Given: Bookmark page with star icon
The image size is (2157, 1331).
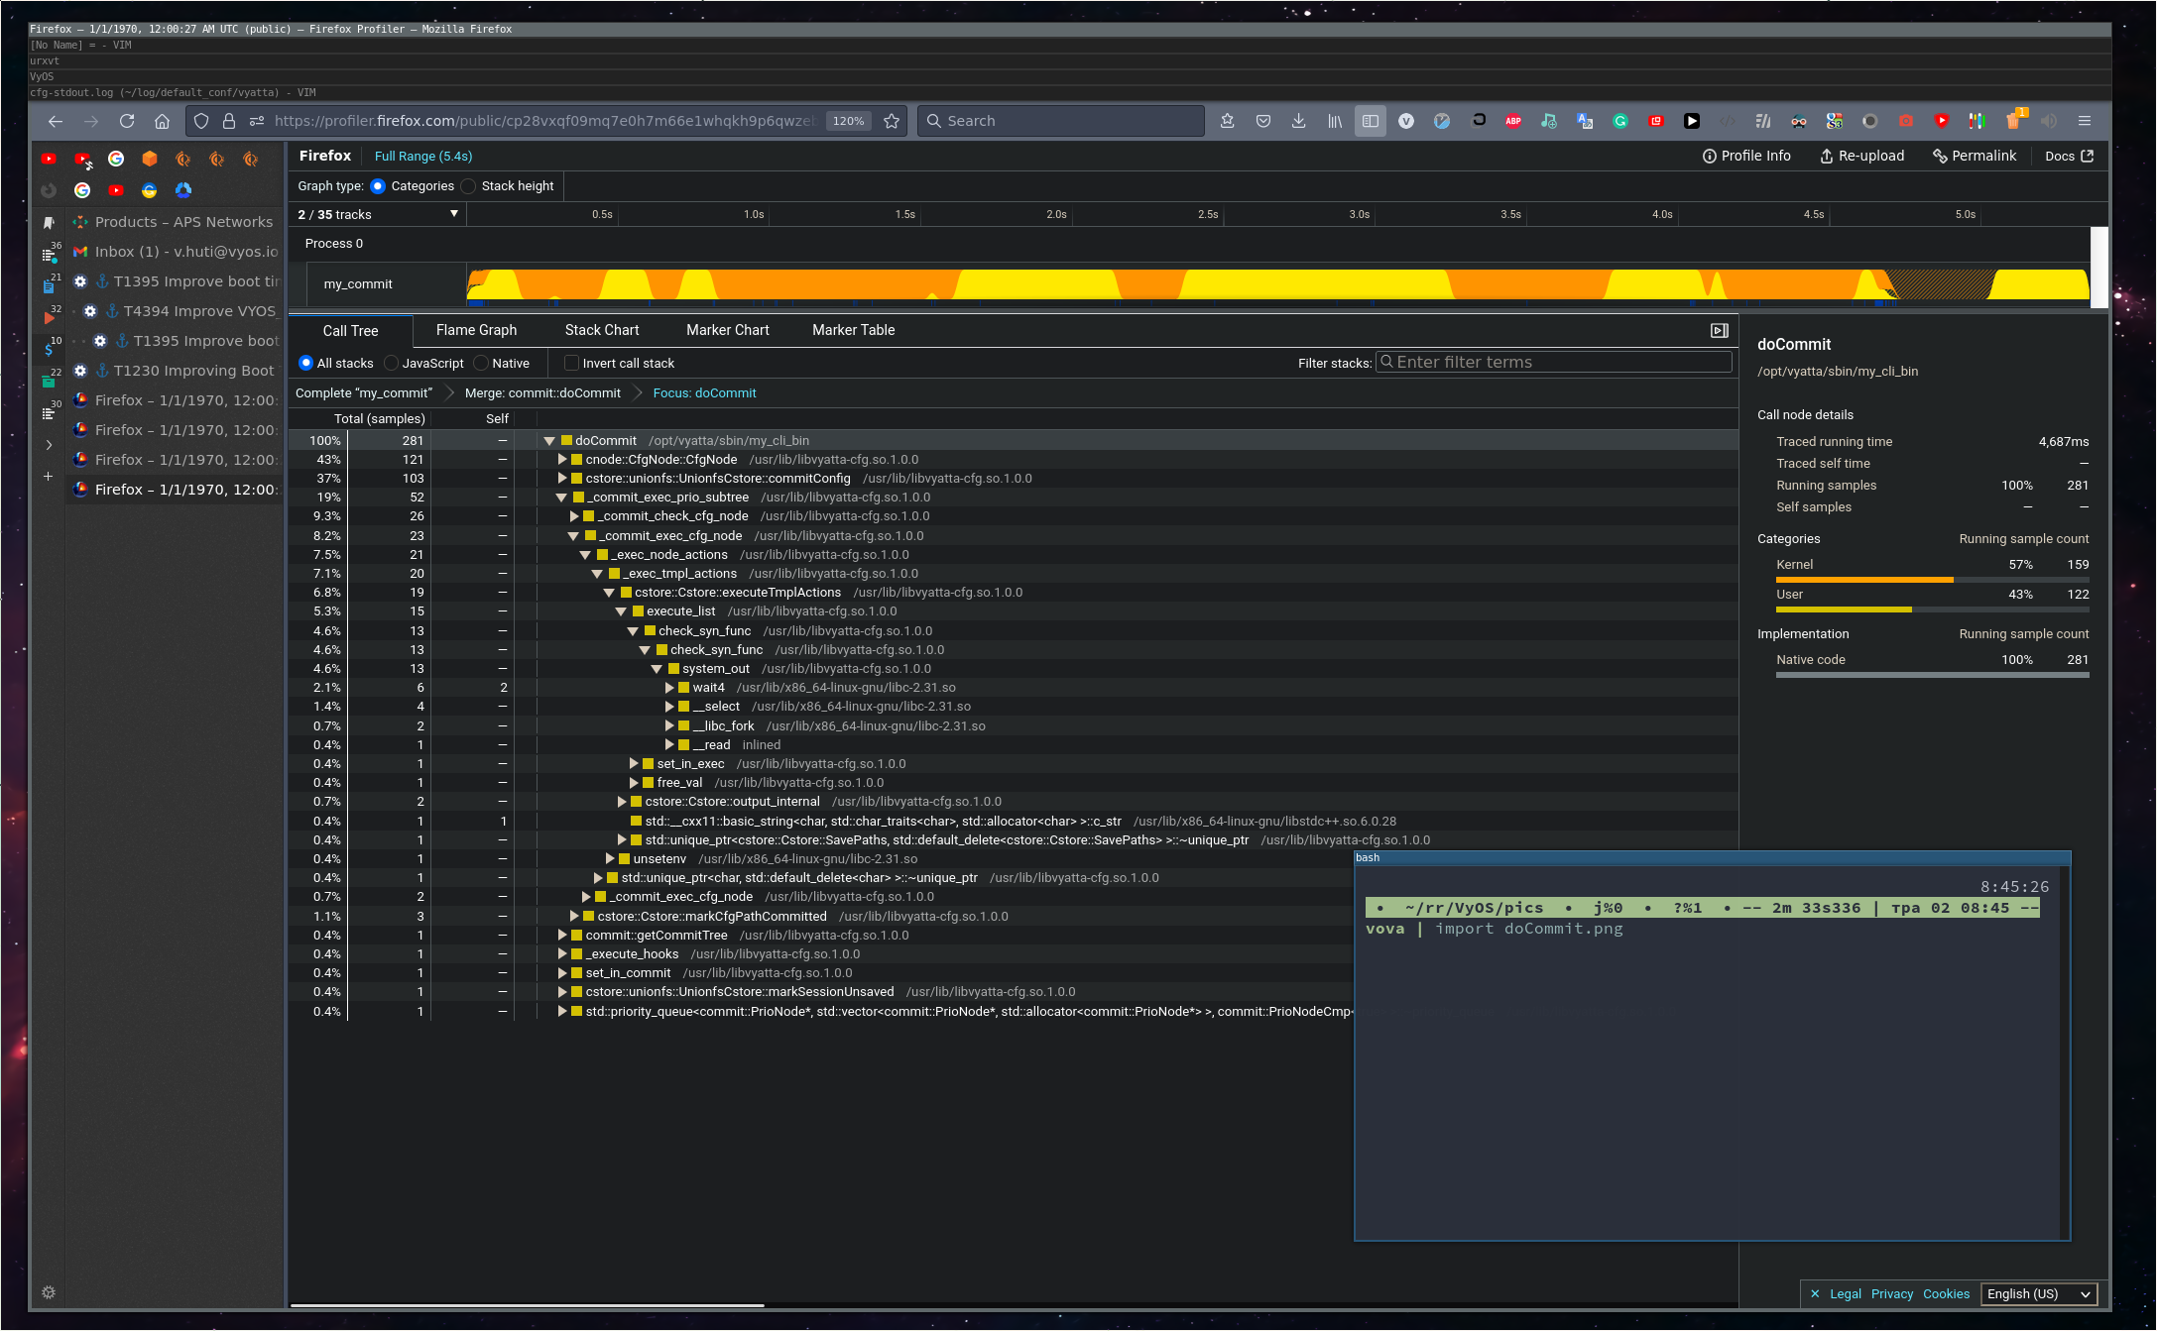Looking at the screenshot, I should [x=892, y=121].
